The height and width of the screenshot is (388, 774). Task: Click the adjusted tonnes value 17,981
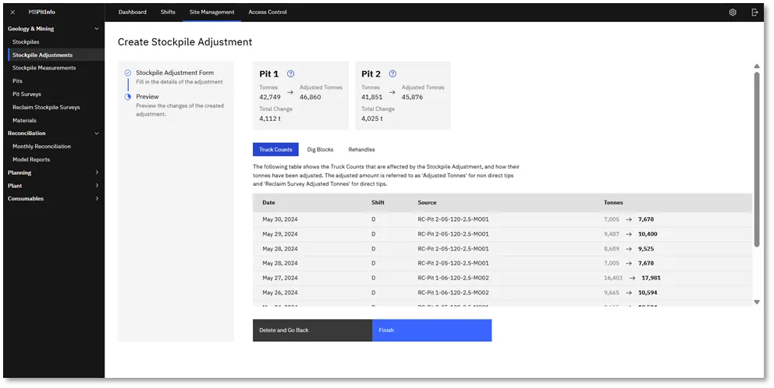(x=651, y=278)
